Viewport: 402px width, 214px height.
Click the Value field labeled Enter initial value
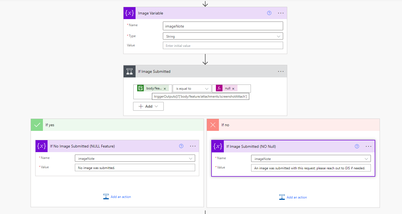pyautogui.click(x=223, y=45)
